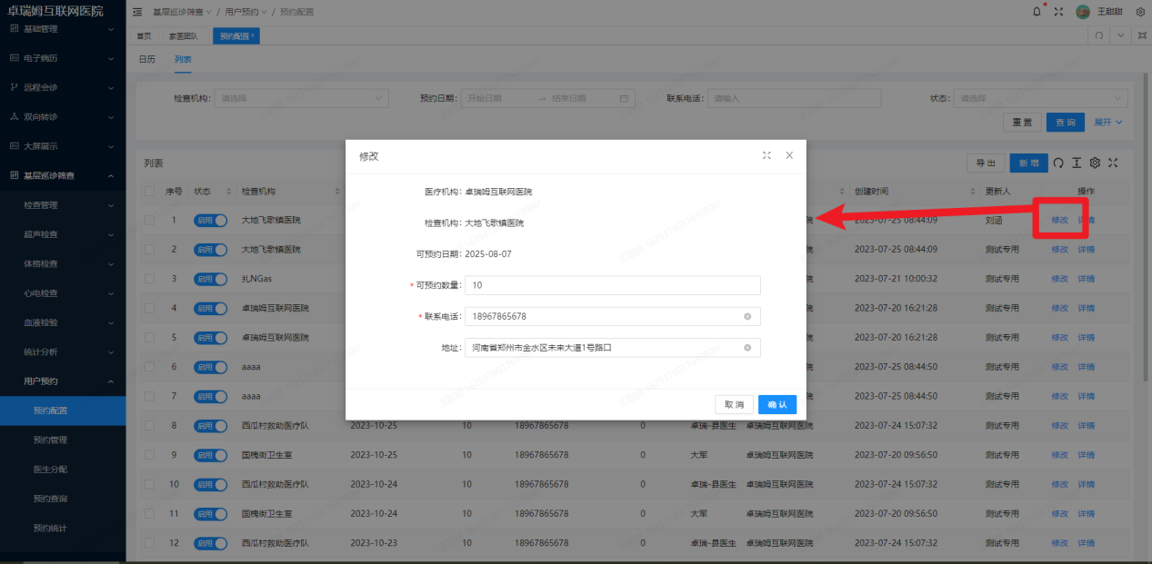1152x564 pixels.
Task: Open the 基层巡诊筛查 breadcrumb dropdown
Action: tap(182, 12)
